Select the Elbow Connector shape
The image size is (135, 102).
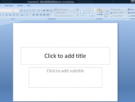pos(80,13)
